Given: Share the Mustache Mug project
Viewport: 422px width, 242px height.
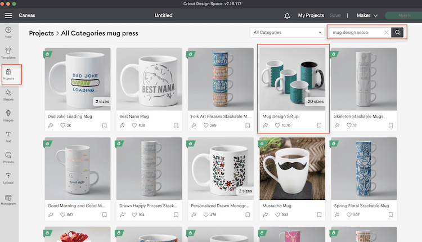Looking at the screenshot, I should coord(266,214).
